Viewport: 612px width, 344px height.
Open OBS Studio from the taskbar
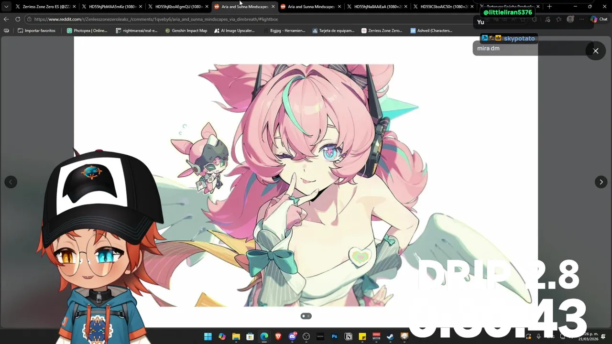(306, 337)
